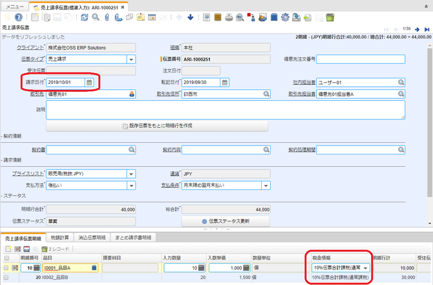Print the document with the printer icon
433x285 pixels.
(x=229, y=17)
